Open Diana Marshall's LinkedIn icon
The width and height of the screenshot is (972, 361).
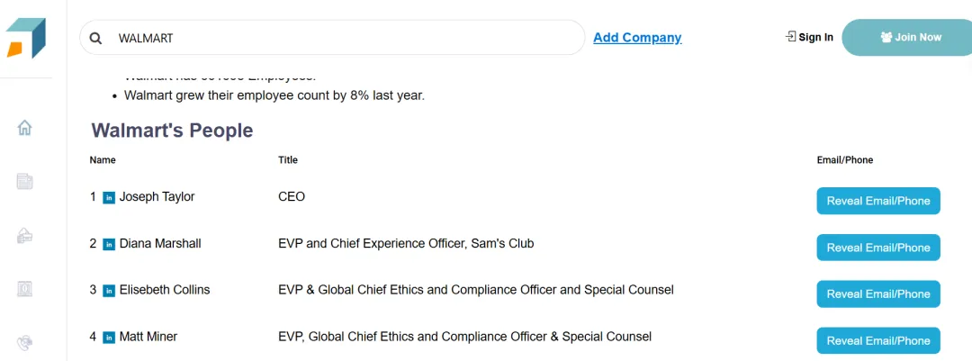[x=109, y=244]
